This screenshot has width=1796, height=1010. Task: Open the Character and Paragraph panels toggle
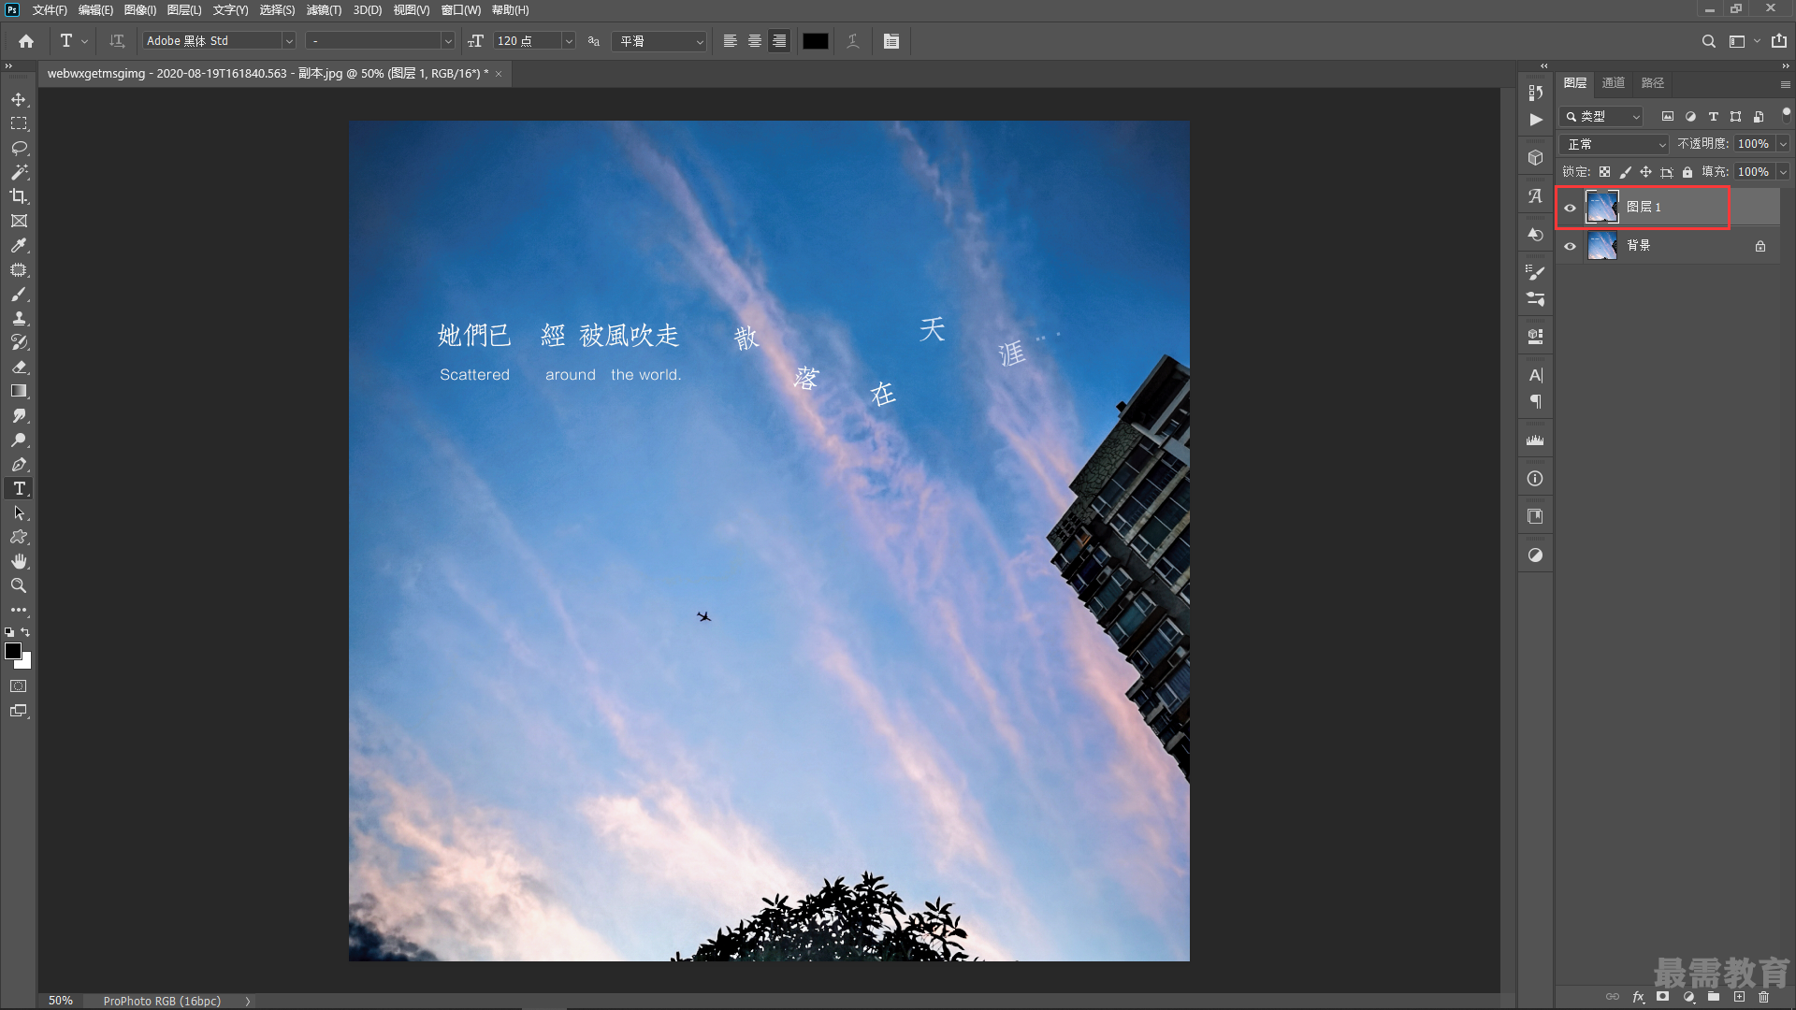point(891,41)
